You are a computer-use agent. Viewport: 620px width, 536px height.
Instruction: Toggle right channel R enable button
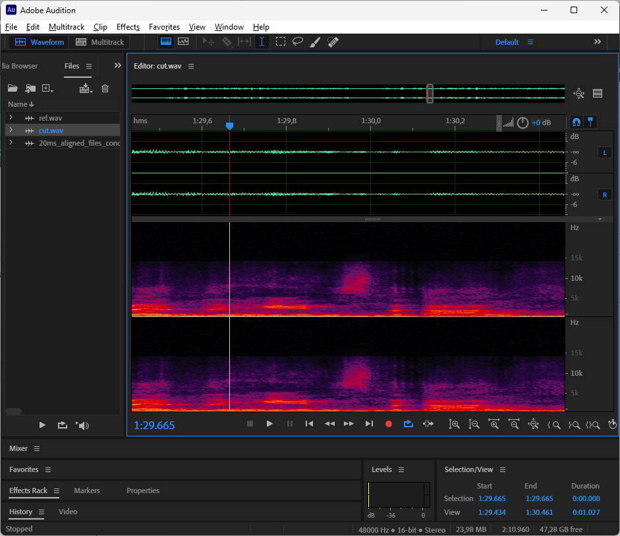pos(604,194)
